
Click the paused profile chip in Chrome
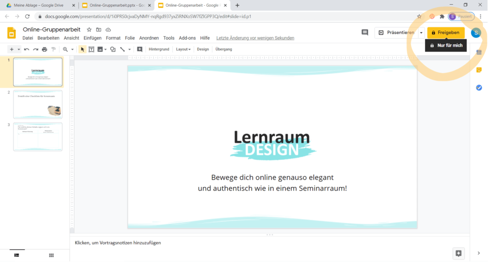(461, 17)
